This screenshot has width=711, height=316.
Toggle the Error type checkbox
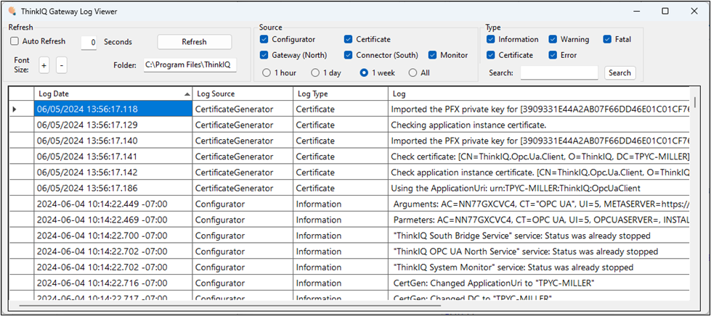click(x=553, y=55)
